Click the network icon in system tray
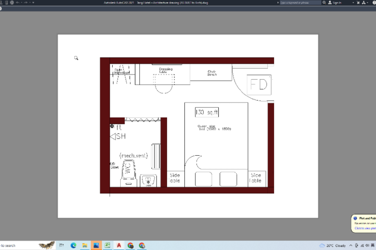This screenshot has width=376, height=250. pos(362,245)
